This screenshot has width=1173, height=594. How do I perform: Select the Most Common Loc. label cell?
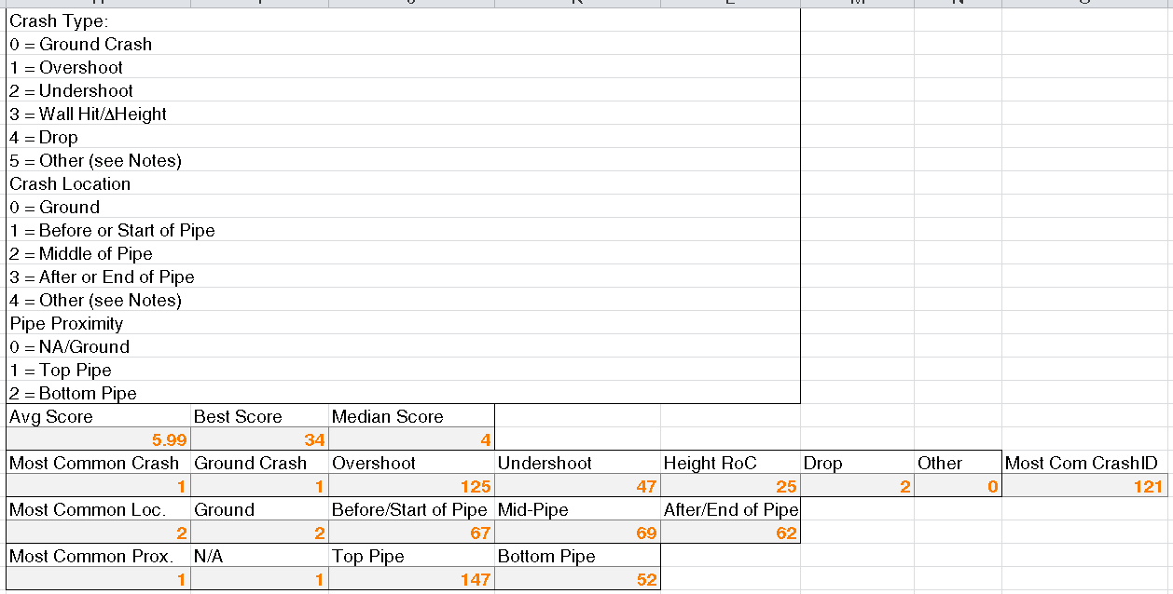(99, 509)
